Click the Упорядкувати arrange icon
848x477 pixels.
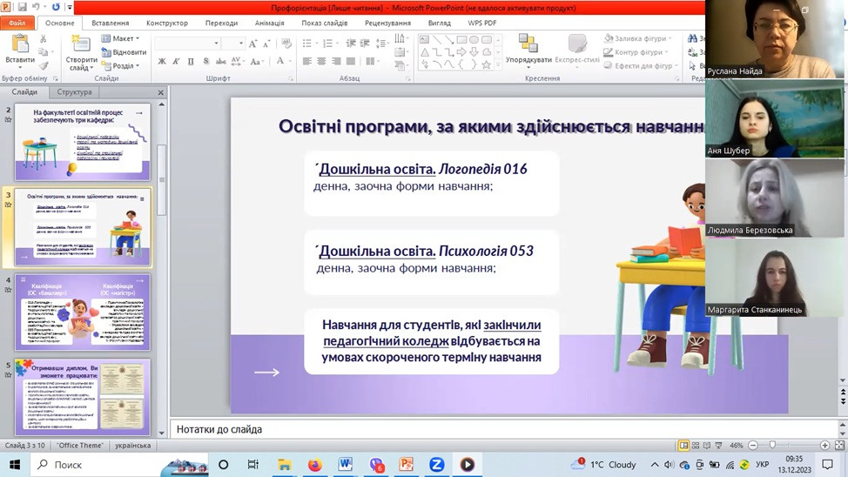point(528,44)
